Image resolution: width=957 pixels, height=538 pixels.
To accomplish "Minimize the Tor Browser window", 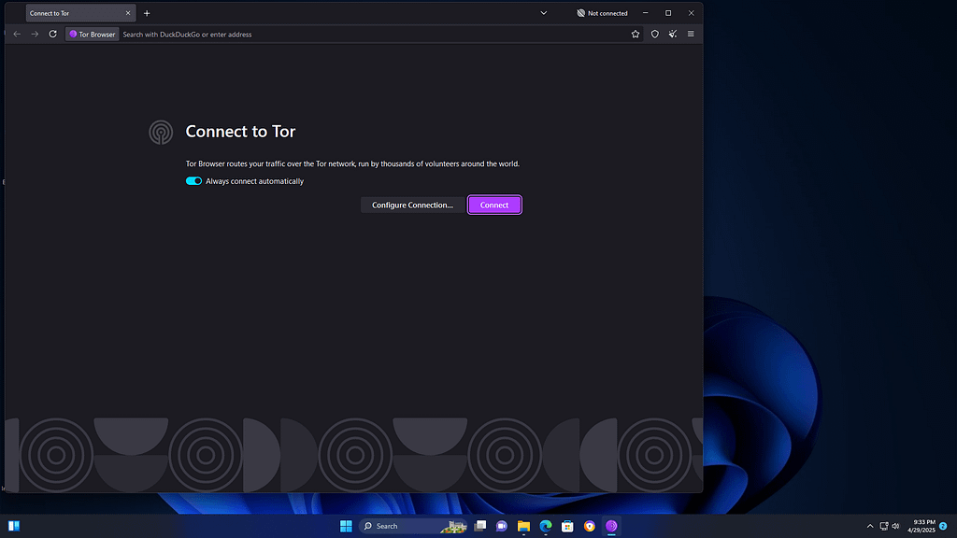I will 645,13.
